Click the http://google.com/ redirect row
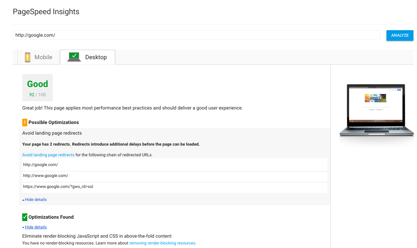417x248 pixels. pyautogui.click(x=175, y=165)
